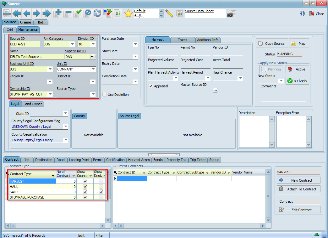The width and height of the screenshot is (328, 238).
Task: Click the report chart icon beside Source Data Sheet
Action: 179,14
